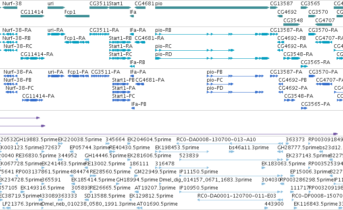
Task: Click the RC0-DA0008-130700-013-A10 EST label
Action: click(216, 140)
